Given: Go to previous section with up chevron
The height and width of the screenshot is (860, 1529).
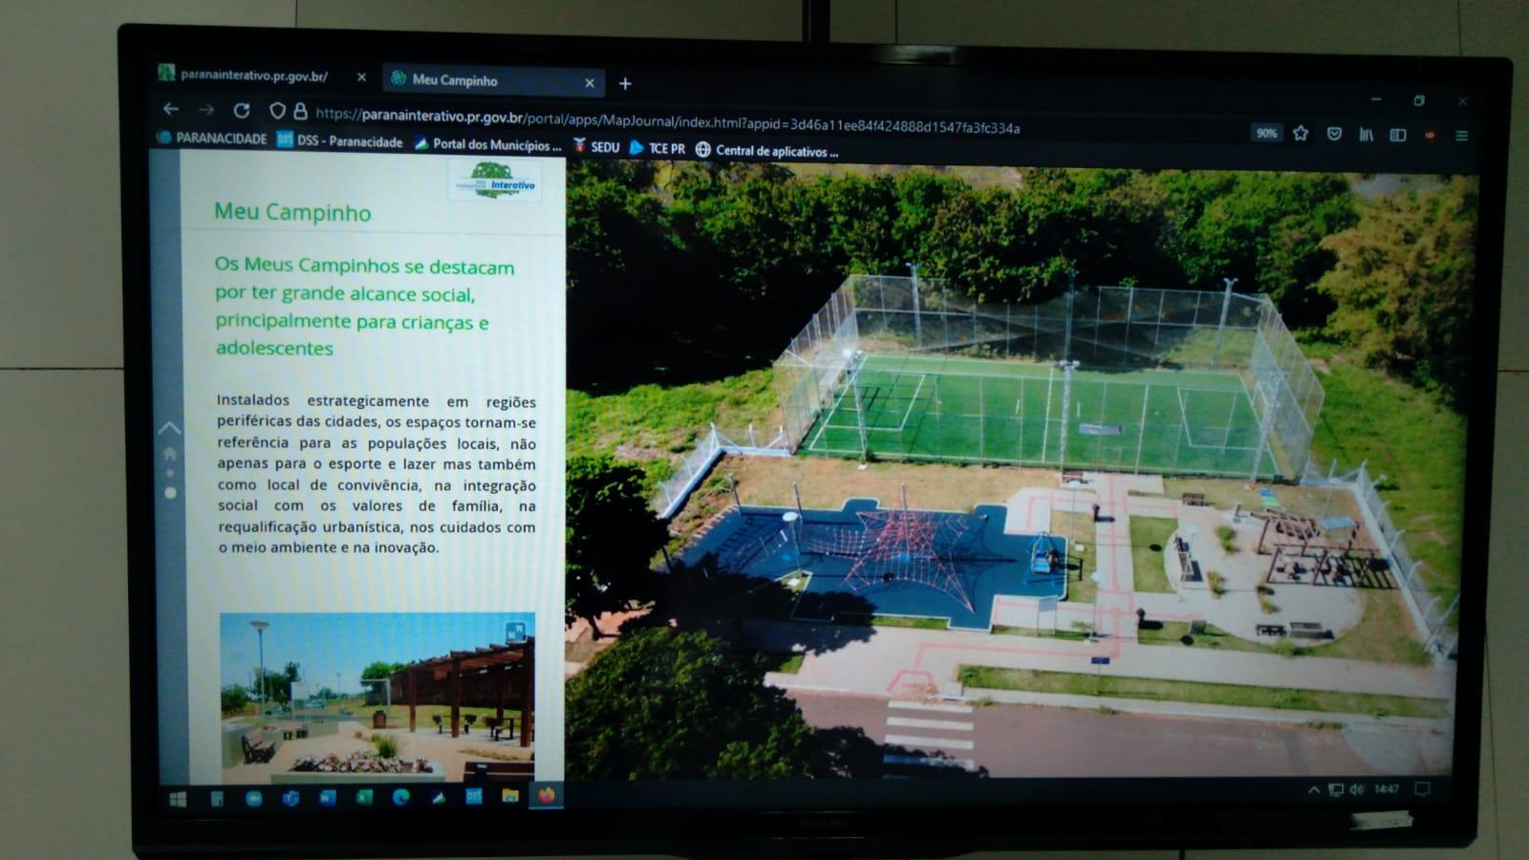Looking at the screenshot, I should coord(169,427).
